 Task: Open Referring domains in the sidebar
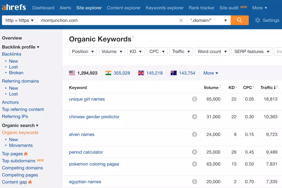click(20, 81)
